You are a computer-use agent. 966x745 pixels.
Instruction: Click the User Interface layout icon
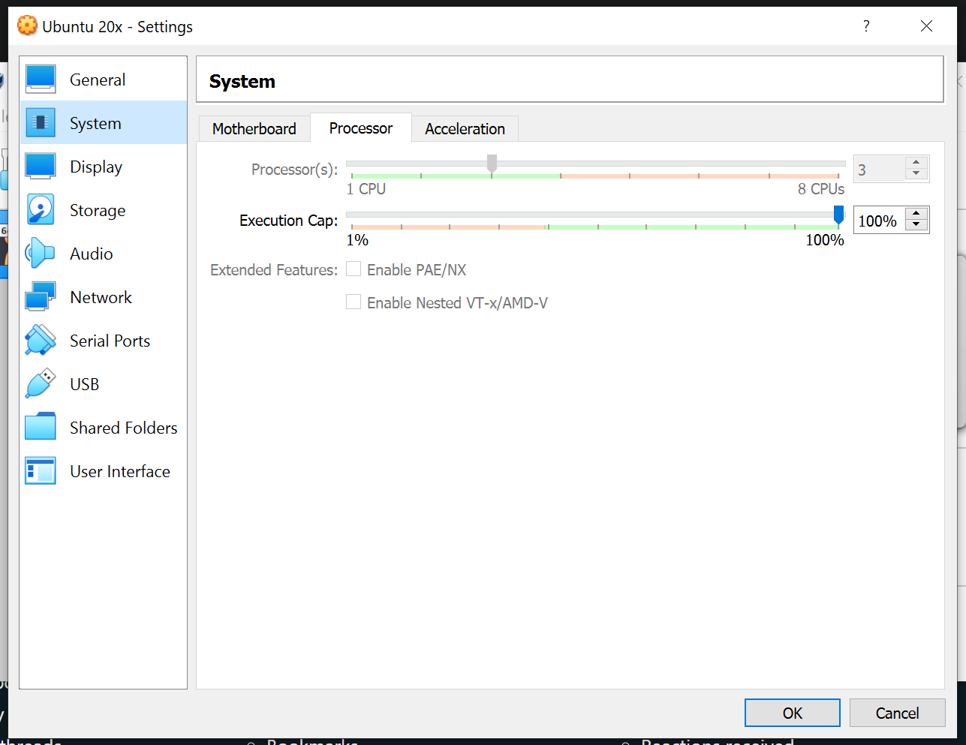point(41,470)
